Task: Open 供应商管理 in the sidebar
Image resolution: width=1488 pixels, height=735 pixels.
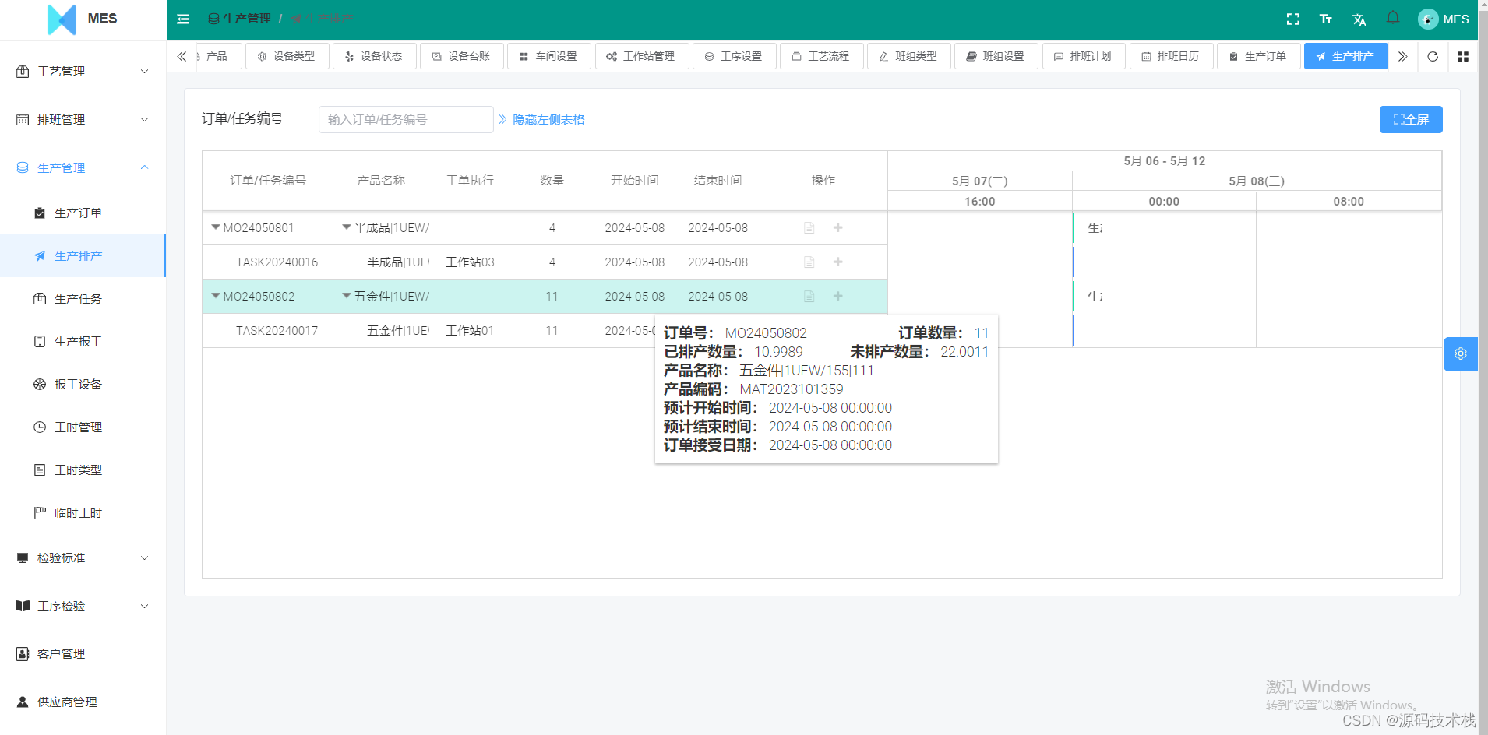Action: [x=83, y=702]
